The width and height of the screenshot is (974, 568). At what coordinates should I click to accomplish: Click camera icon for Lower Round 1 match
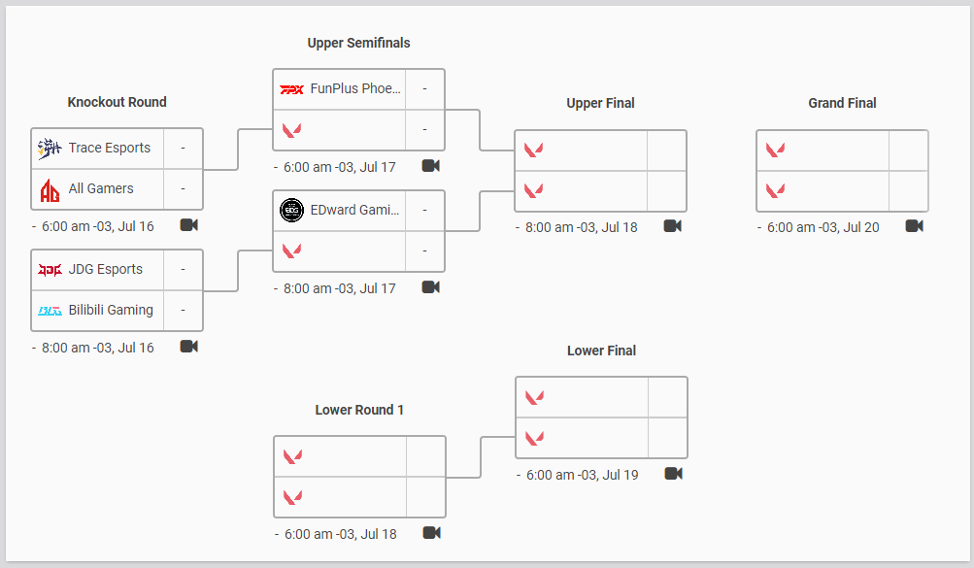click(x=431, y=533)
